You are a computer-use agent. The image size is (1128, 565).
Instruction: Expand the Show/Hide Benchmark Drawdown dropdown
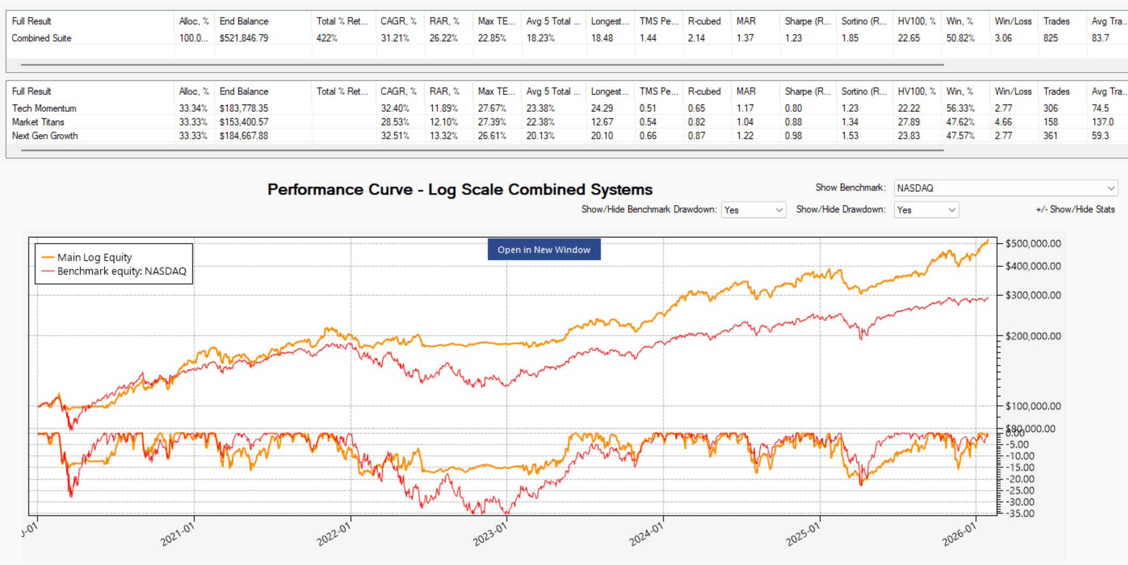[753, 210]
